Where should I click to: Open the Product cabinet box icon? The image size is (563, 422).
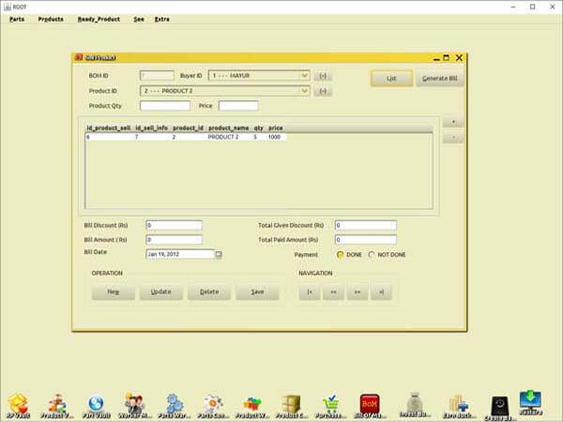[x=292, y=406]
